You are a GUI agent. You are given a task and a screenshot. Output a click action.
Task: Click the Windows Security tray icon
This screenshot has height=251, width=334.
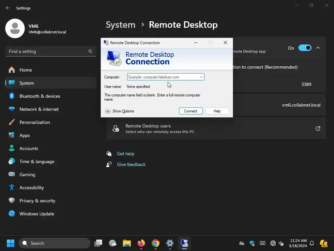252,243
